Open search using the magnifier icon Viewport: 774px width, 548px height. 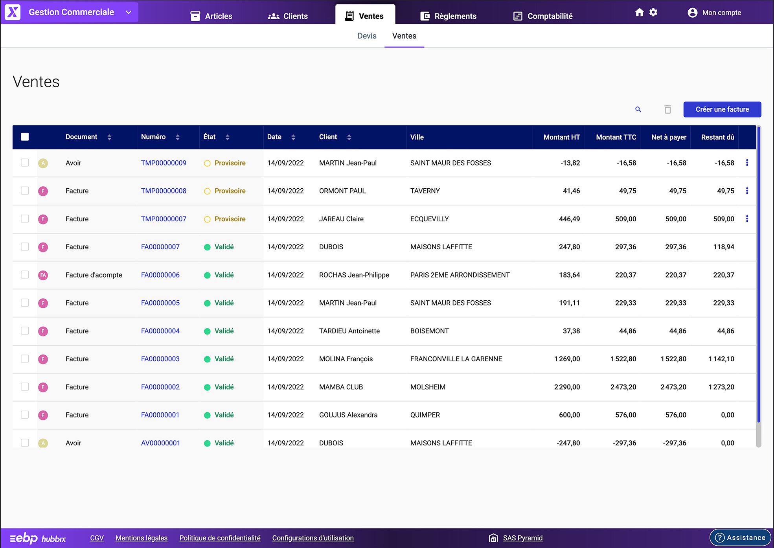[638, 109]
